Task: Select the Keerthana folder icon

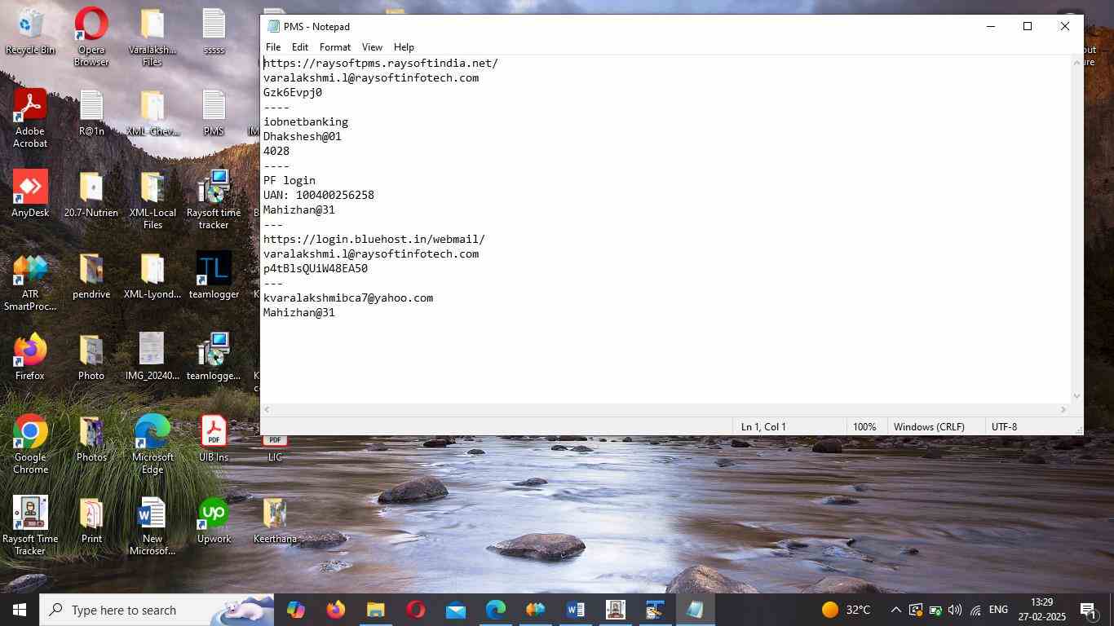Action: [275, 521]
